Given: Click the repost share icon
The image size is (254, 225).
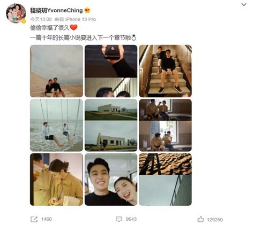Looking at the screenshot, I should pyautogui.click(x=34, y=219).
